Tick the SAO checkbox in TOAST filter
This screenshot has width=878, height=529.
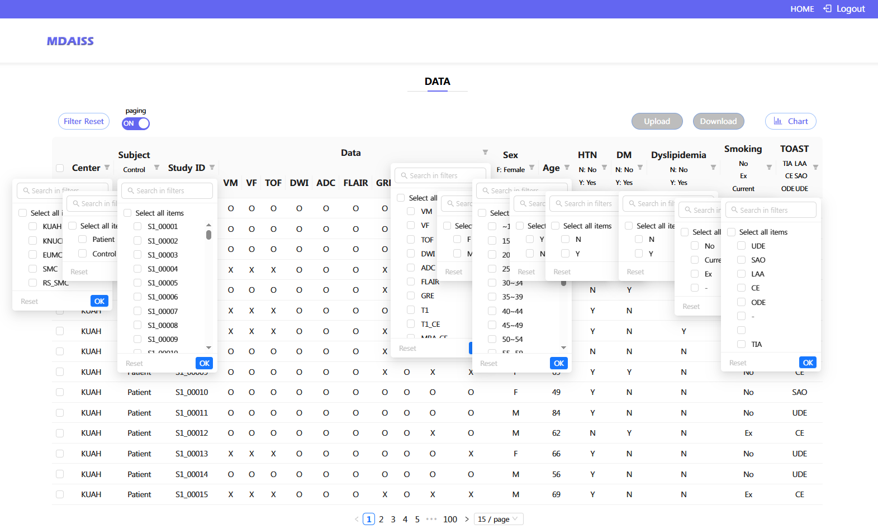pyautogui.click(x=741, y=260)
